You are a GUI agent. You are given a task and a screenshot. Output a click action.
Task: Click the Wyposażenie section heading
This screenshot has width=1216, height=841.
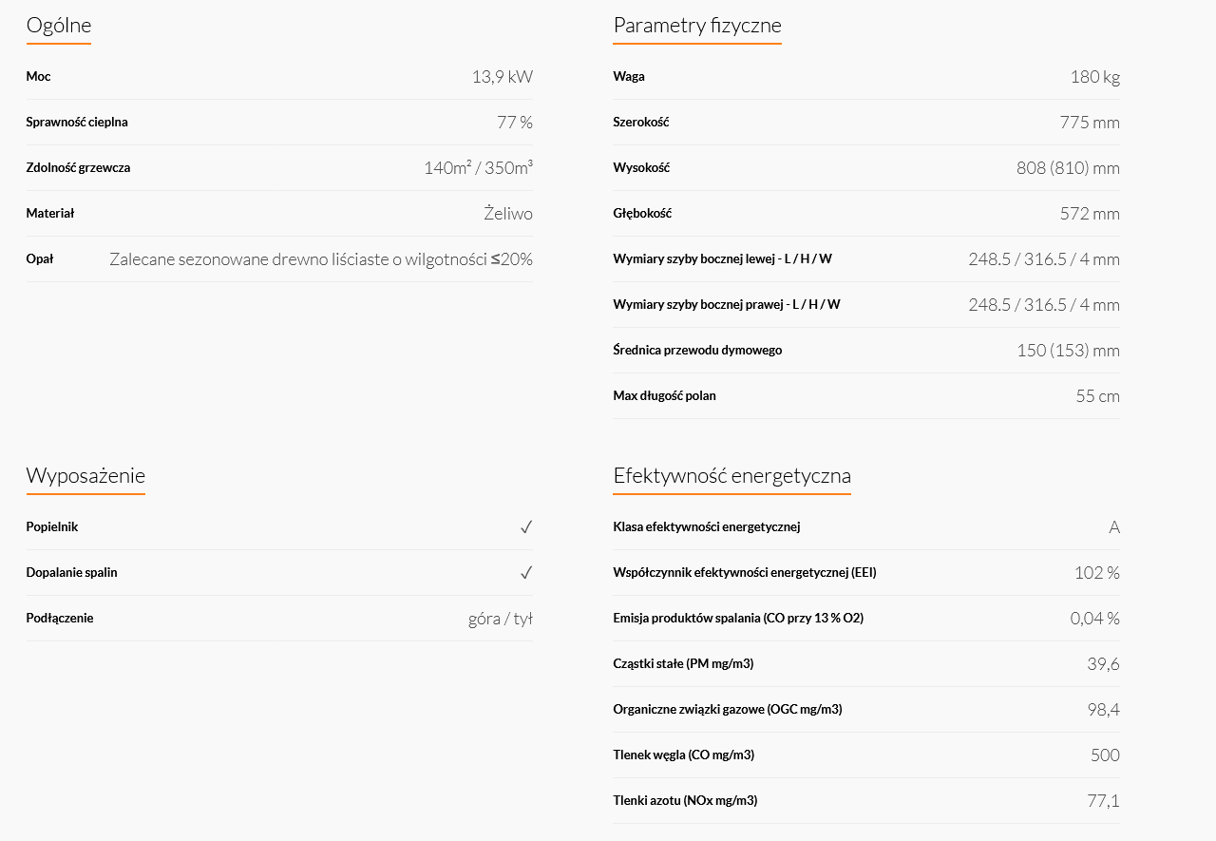coord(85,475)
